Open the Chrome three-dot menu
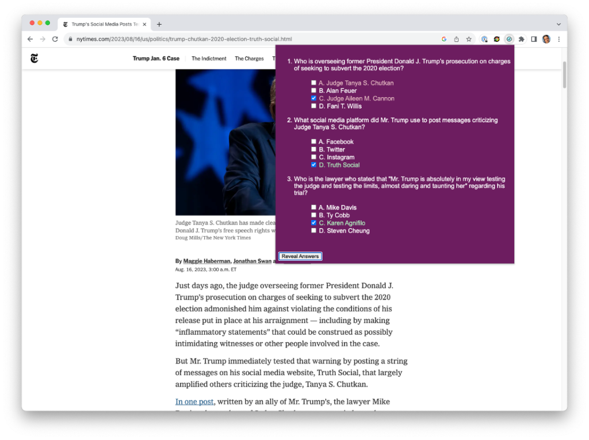Viewport: 589px width, 440px height. click(559, 39)
